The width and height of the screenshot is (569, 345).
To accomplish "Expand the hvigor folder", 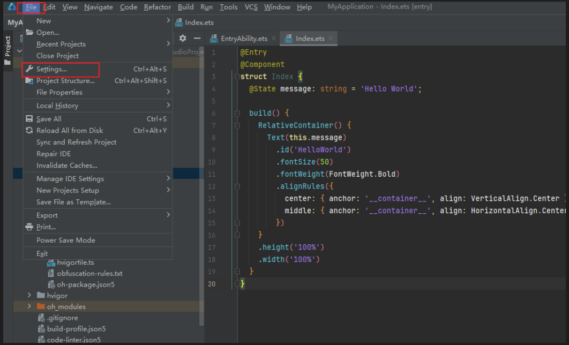I will [x=29, y=295].
